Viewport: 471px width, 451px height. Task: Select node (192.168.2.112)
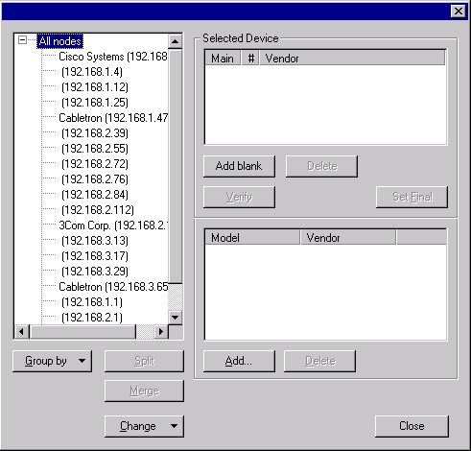98,210
